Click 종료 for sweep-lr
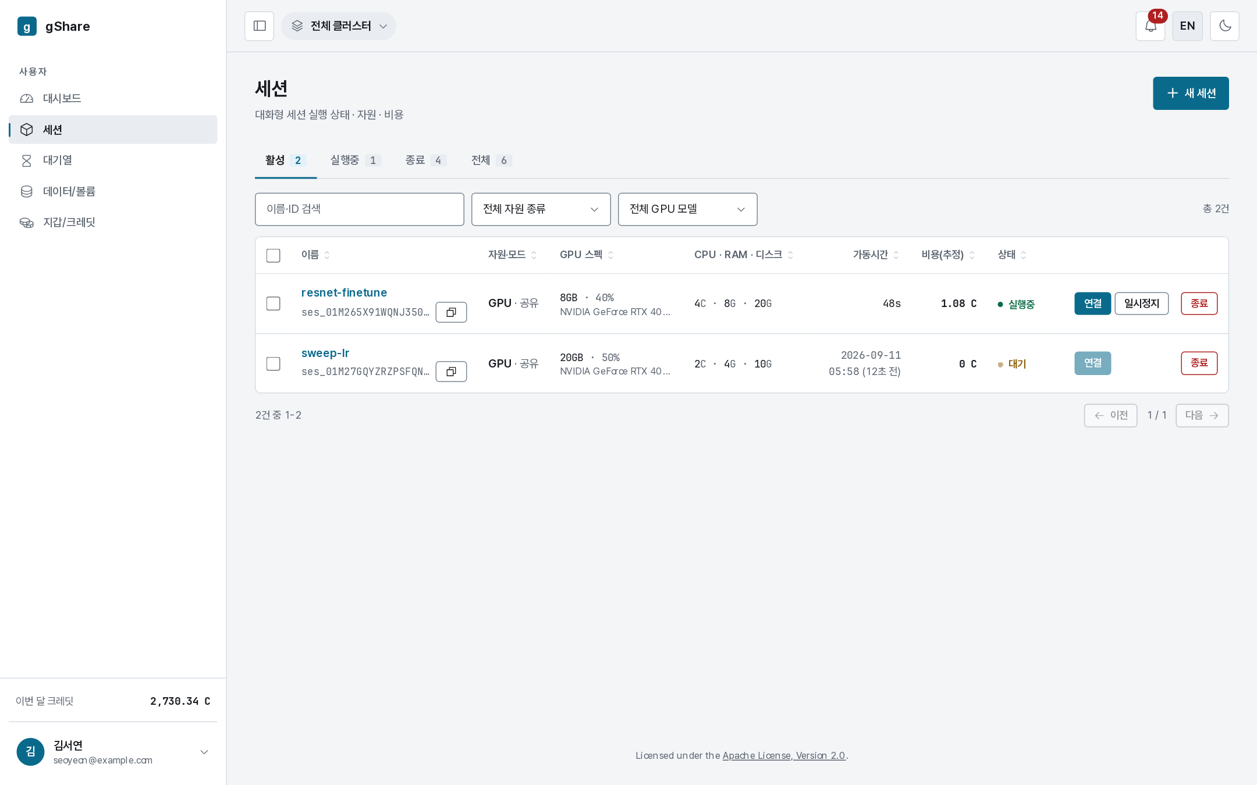Image resolution: width=1257 pixels, height=785 pixels. (x=1199, y=363)
